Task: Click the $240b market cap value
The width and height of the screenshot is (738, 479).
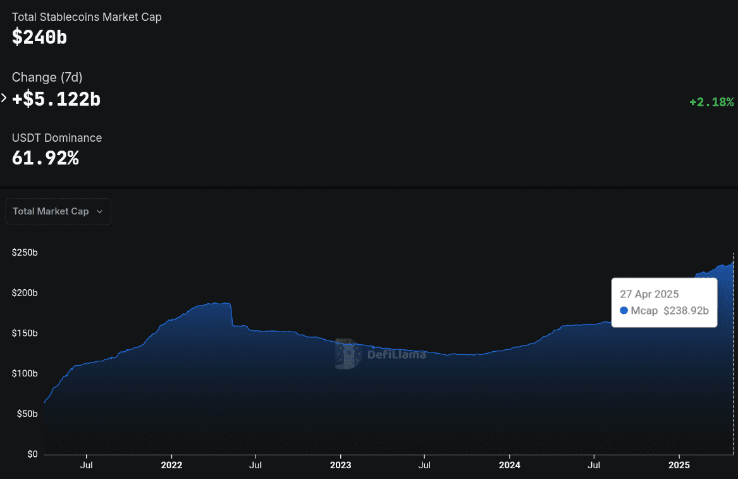Action: pyautogui.click(x=39, y=37)
